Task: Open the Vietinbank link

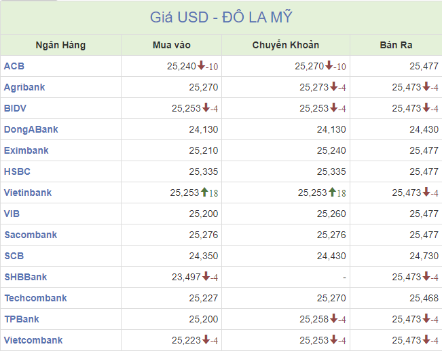Action: coord(28,193)
